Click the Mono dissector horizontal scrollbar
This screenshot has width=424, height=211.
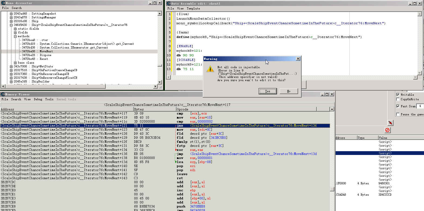[78, 87]
